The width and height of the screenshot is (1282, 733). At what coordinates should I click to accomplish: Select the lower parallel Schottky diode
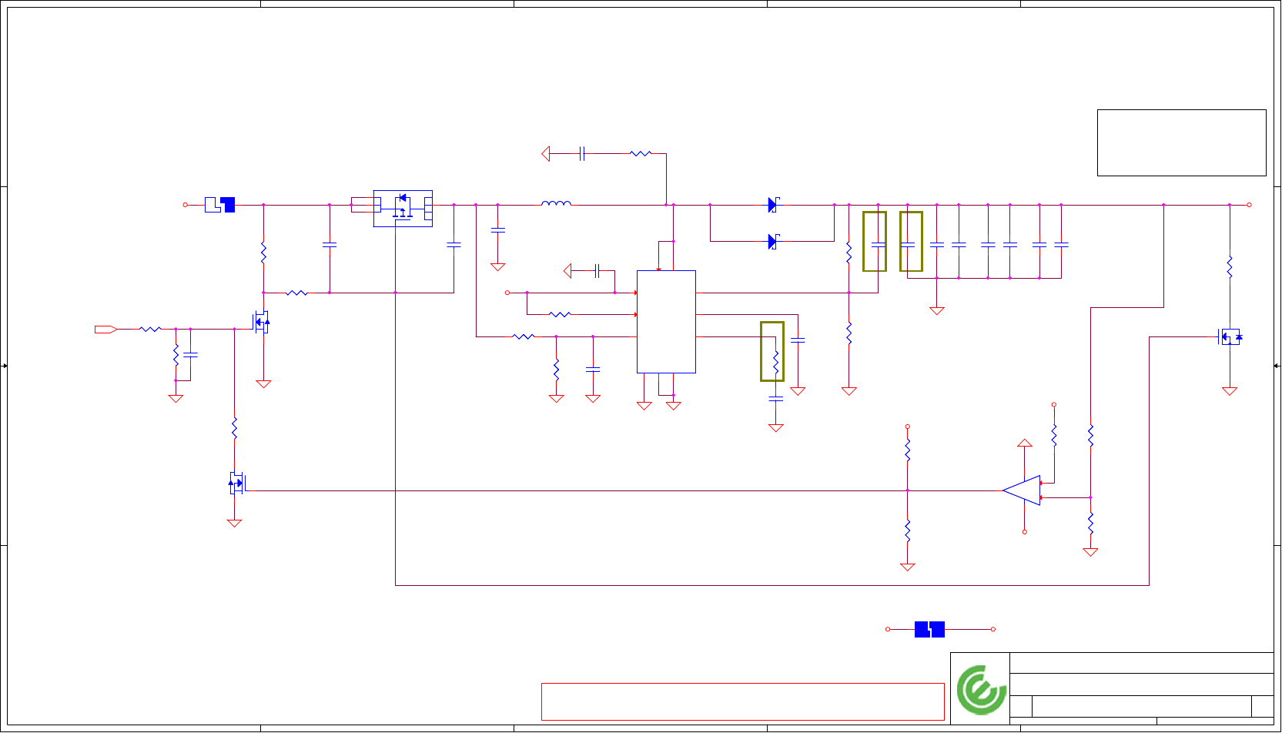tap(774, 242)
